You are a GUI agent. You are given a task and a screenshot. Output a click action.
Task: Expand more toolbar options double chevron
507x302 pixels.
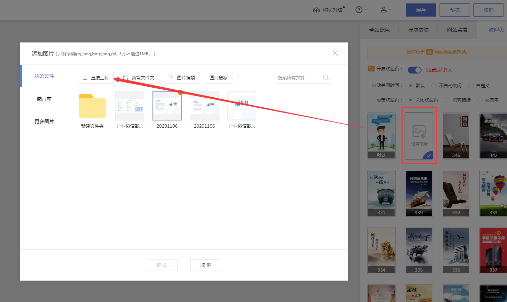tap(239, 78)
